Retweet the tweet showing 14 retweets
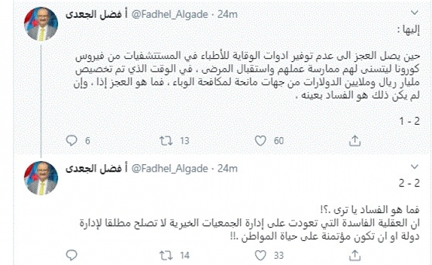 point(164,253)
